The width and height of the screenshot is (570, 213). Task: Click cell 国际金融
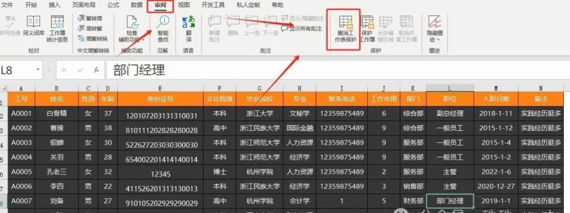(300, 128)
